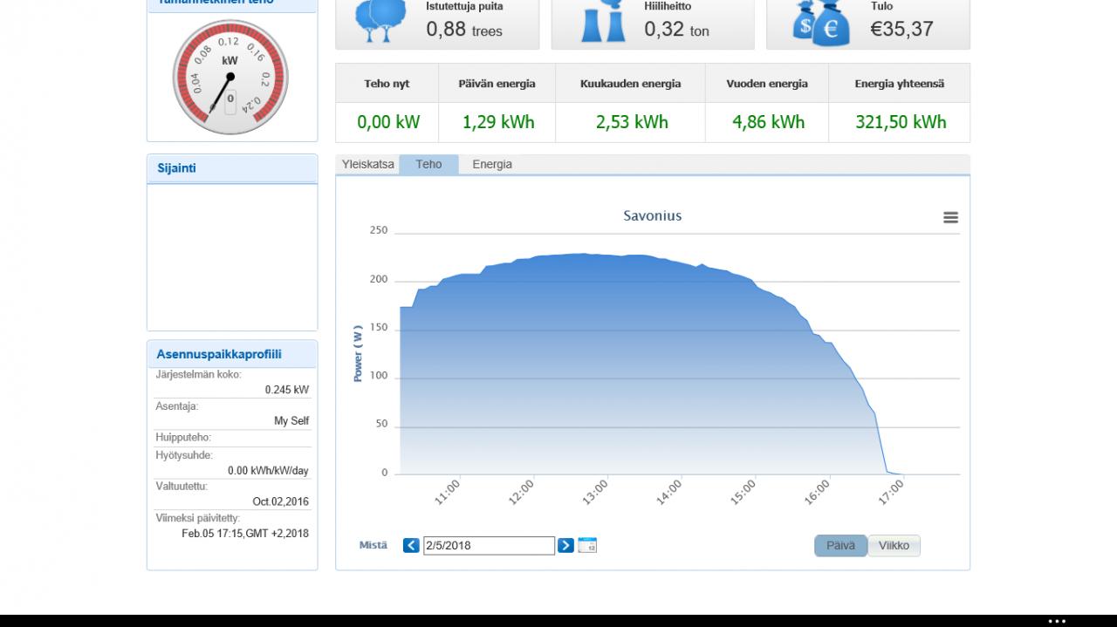Click the Power (W) axis label
The height and width of the screenshot is (627, 1117).
pos(358,353)
